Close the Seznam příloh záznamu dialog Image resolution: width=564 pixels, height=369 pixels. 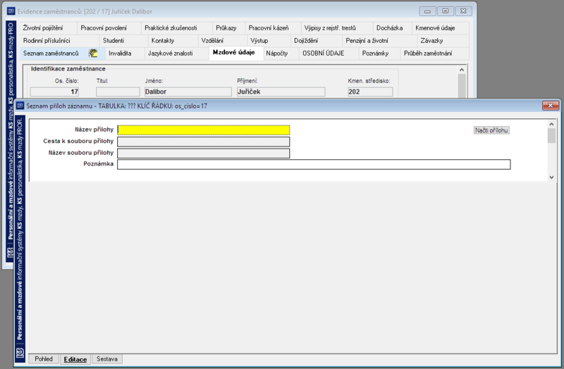coord(551,106)
